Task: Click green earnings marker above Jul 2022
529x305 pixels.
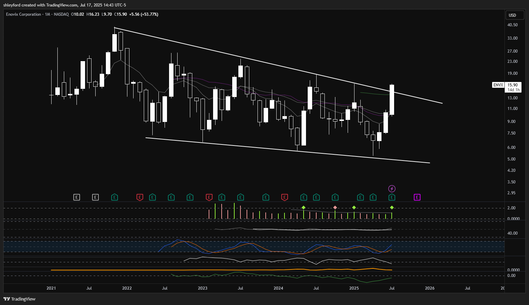Action: click(171, 197)
